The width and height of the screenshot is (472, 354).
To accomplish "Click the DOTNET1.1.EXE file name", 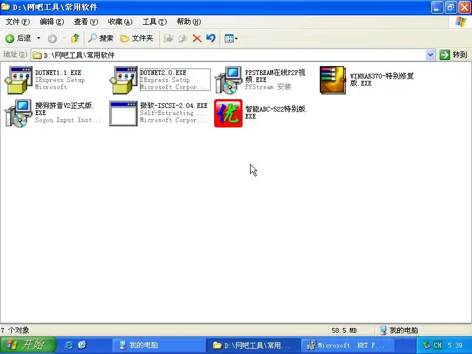I will [58, 73].
